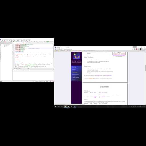Open the Participate sidebar link
The height and width of the screenshot is (146, 146).
point(76,77)
